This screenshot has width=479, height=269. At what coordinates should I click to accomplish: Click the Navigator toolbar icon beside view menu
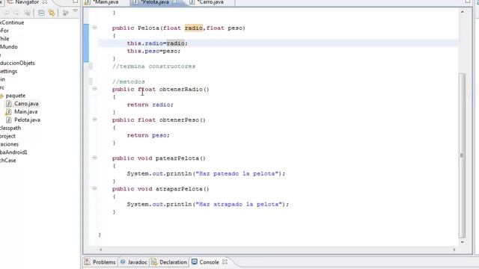point(65,13)
